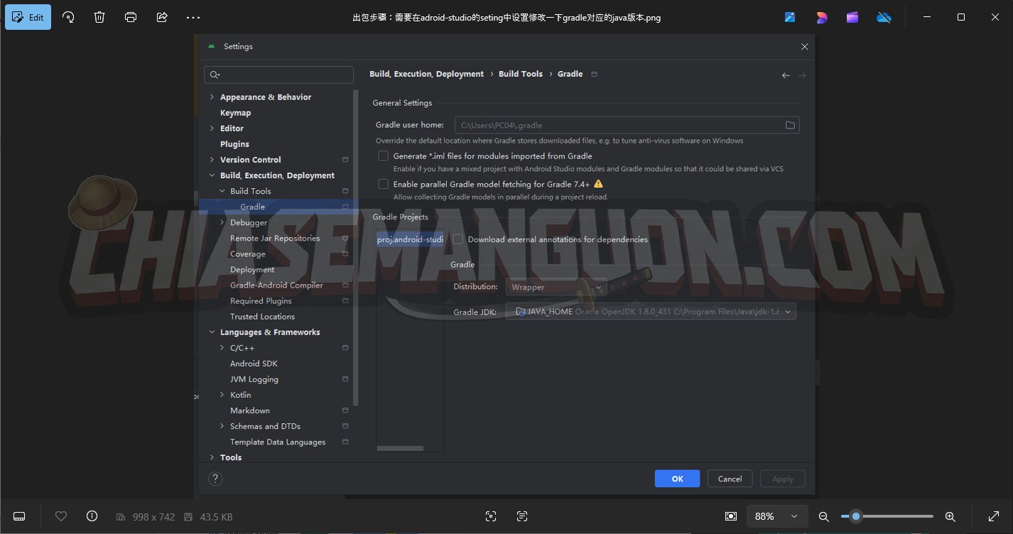The image size is (1013, 534).
Task: Open the share icon in the toolbar
Action: tap(162, 17)
